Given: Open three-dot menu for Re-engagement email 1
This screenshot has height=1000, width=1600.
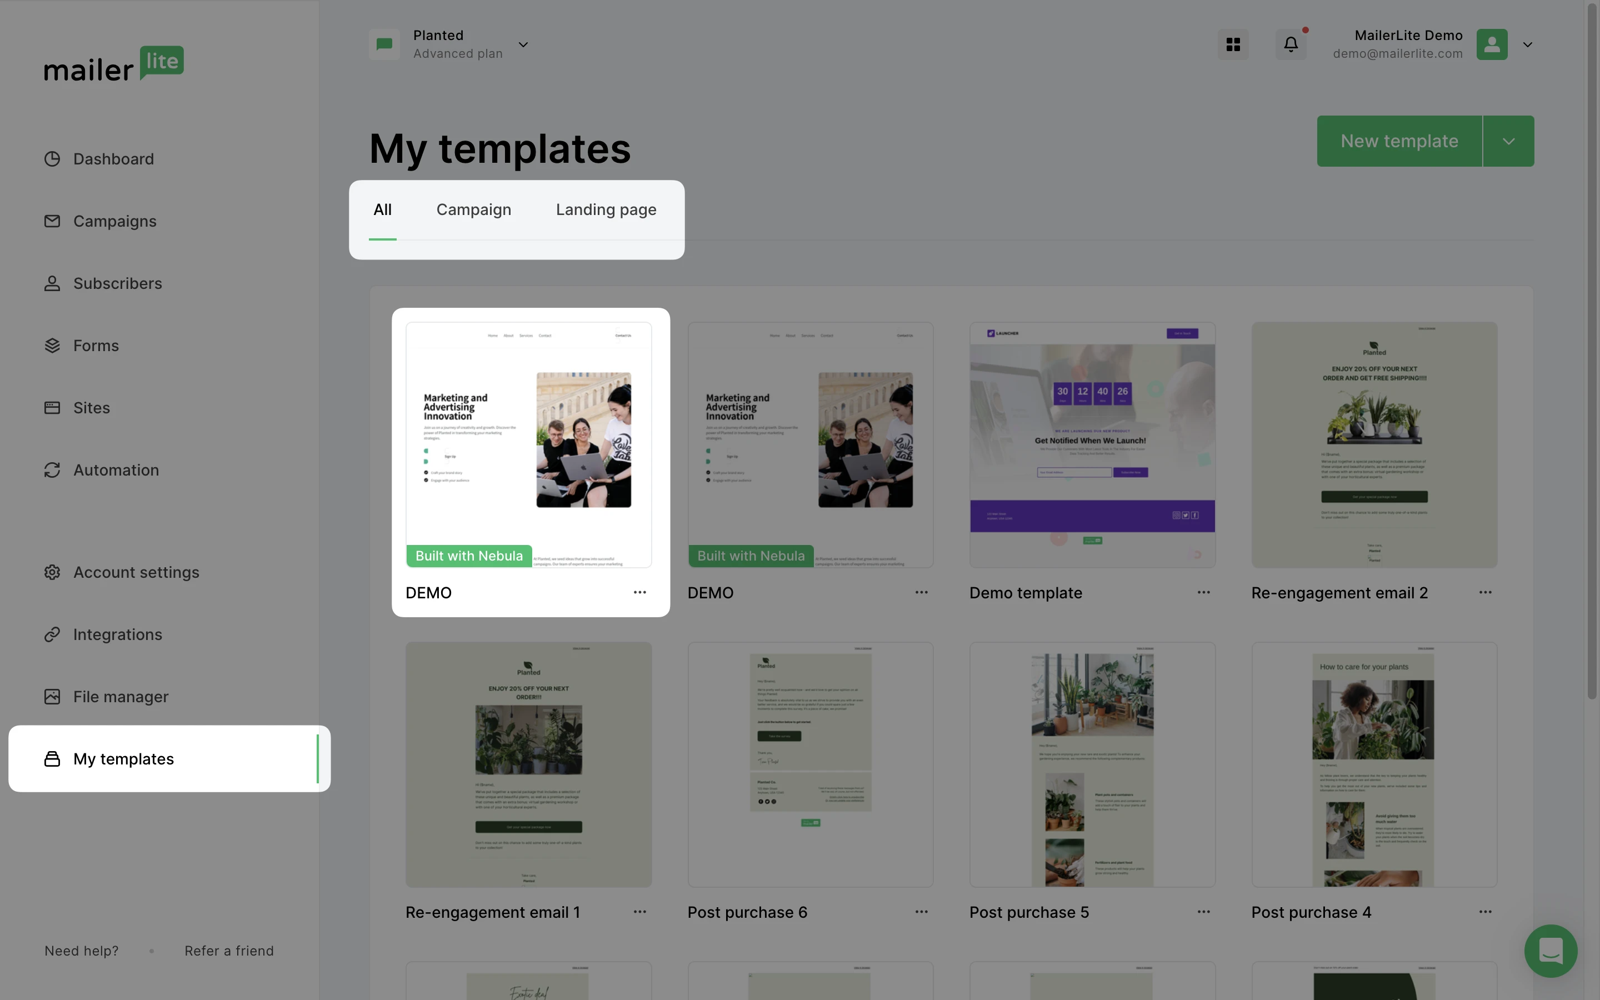Looking at the screenshot, I should point(639,912).
